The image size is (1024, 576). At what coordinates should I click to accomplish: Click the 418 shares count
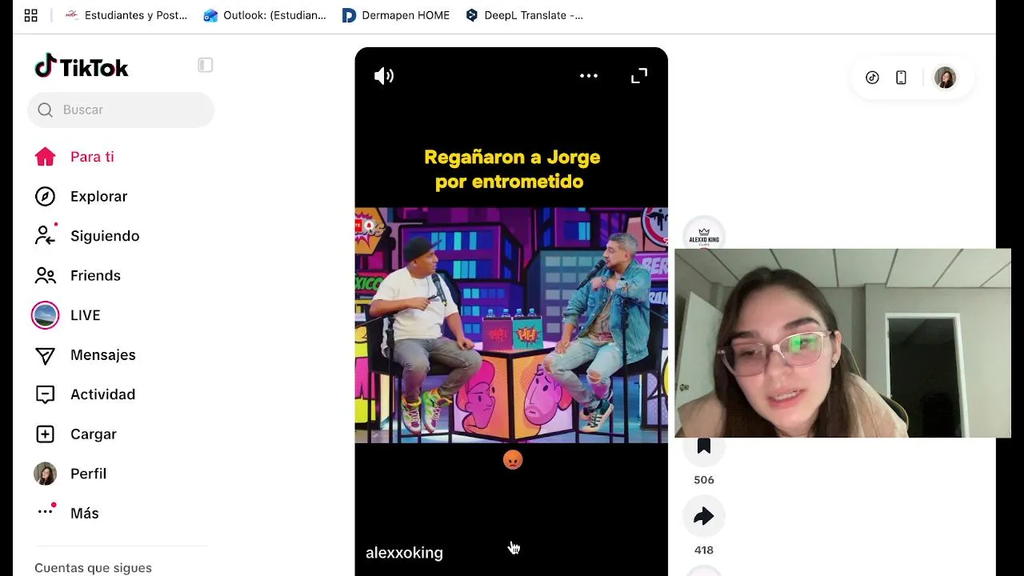click(x=704, y=550)
